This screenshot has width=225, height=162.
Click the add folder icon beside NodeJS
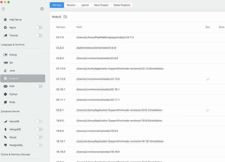[x=65, y=17]
